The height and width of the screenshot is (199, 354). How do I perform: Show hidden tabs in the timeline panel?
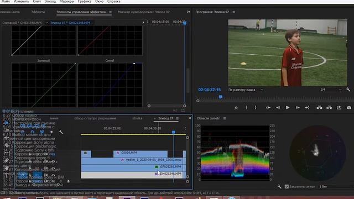click(x=190, y=118)
